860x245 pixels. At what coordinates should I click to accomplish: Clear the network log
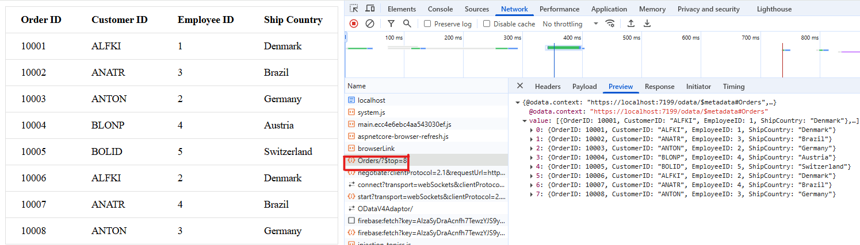[370, 24]
